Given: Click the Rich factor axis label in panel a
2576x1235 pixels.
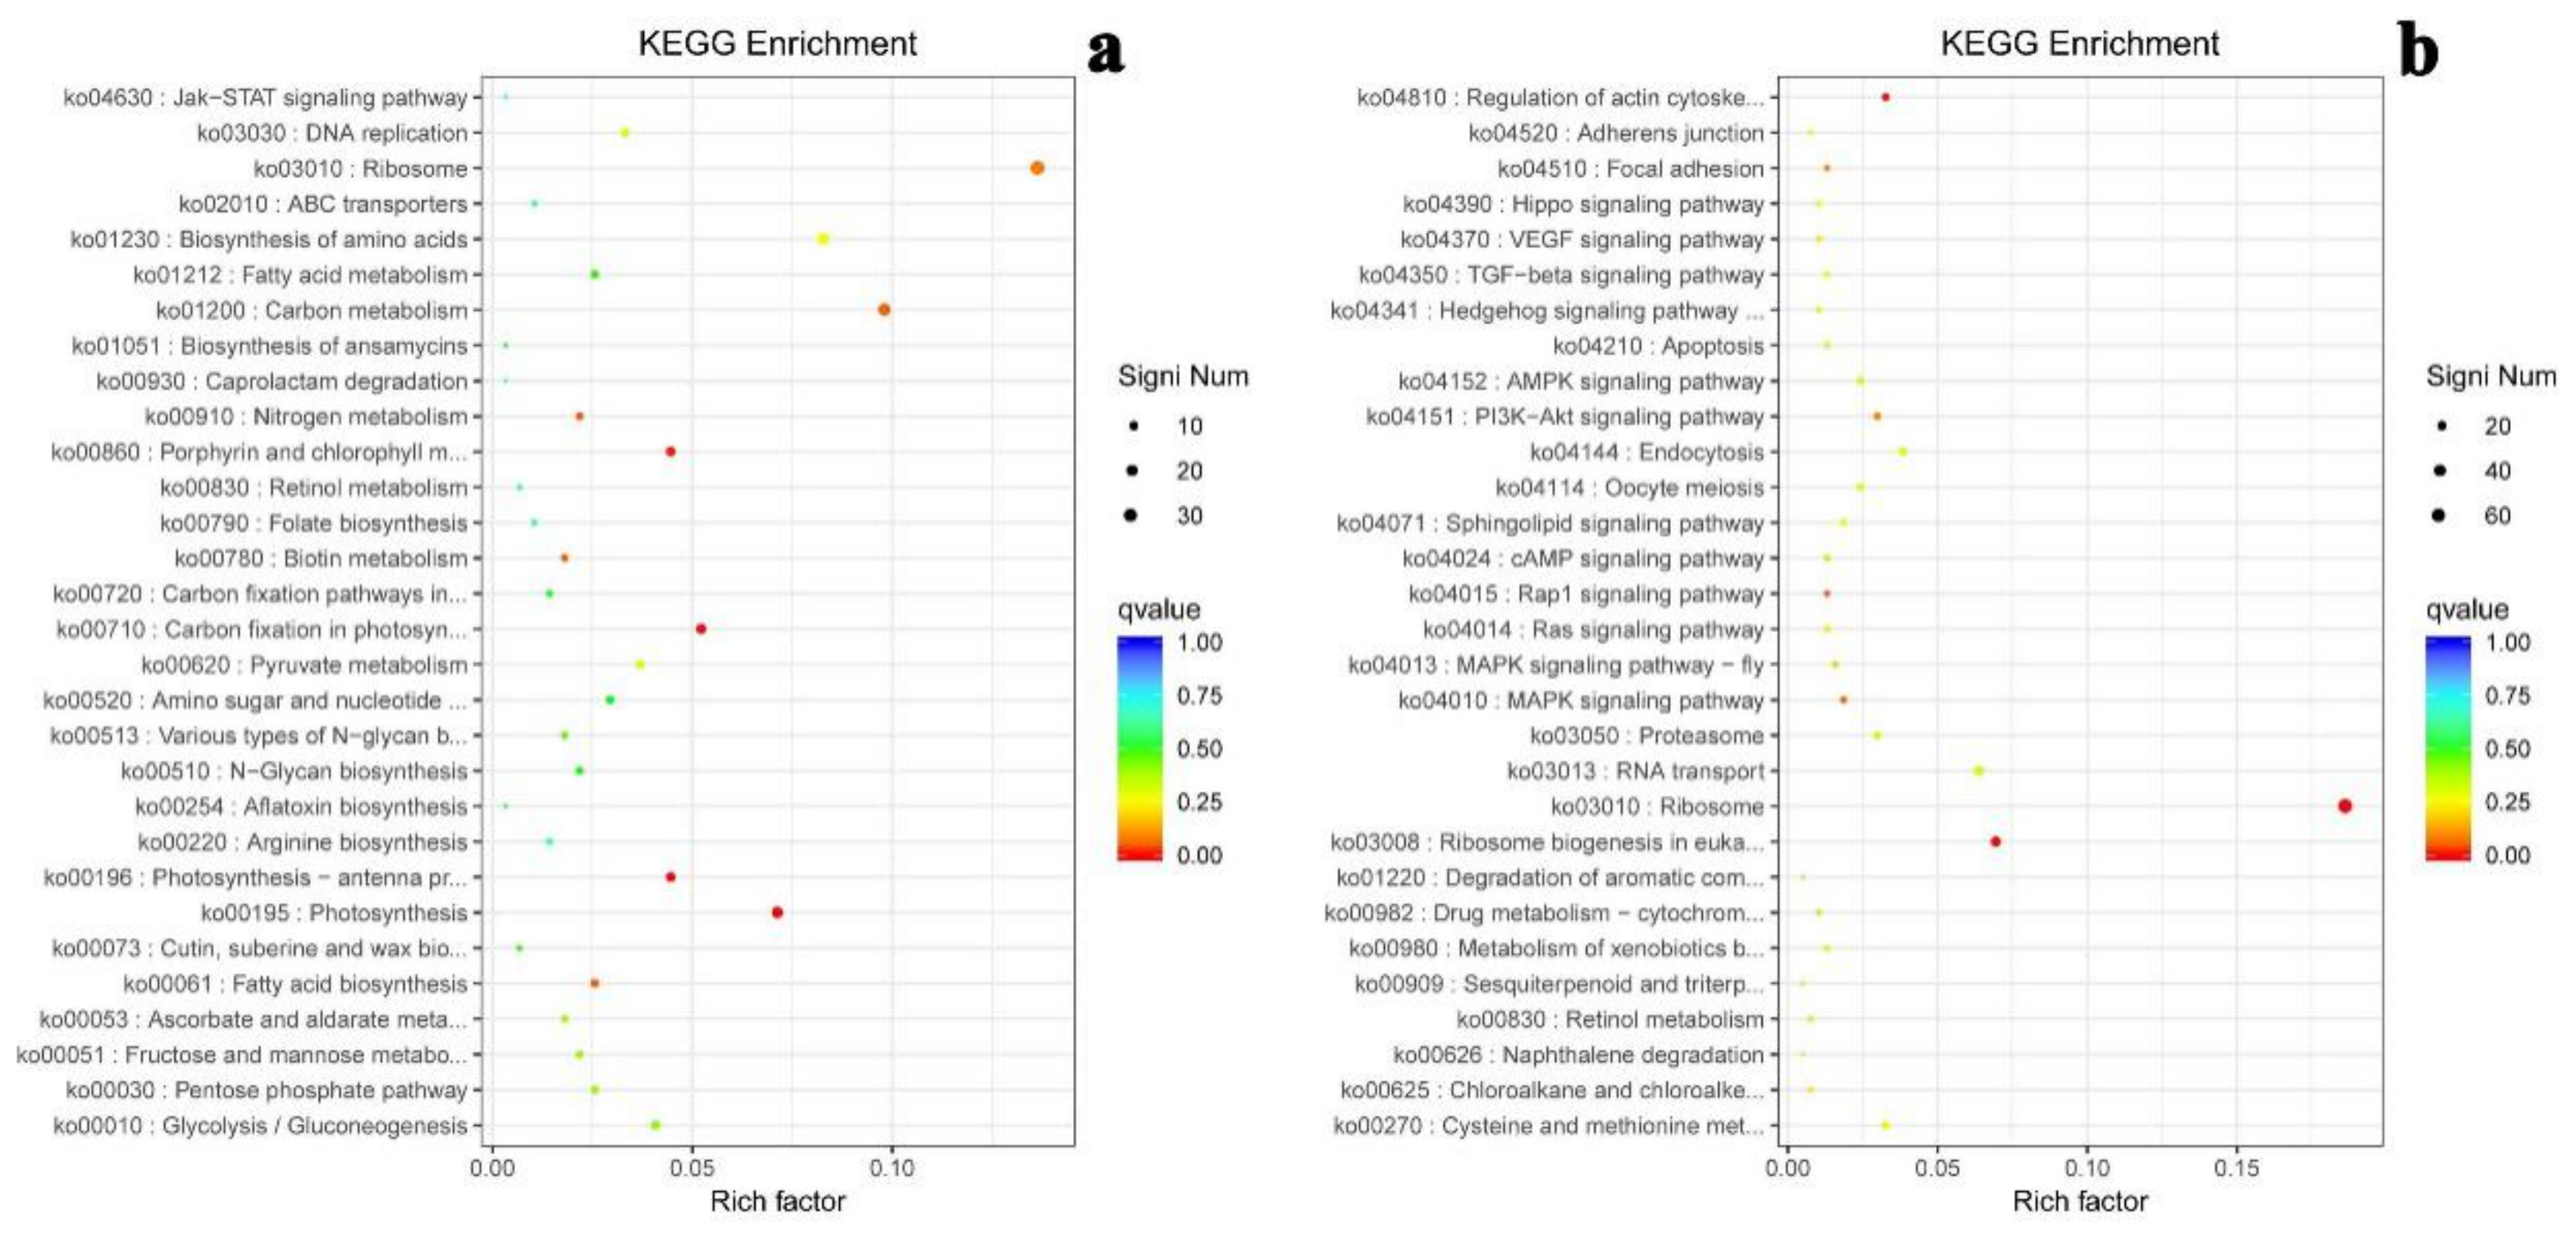Looking at the screenshot, I should [x=777, y=1201].
